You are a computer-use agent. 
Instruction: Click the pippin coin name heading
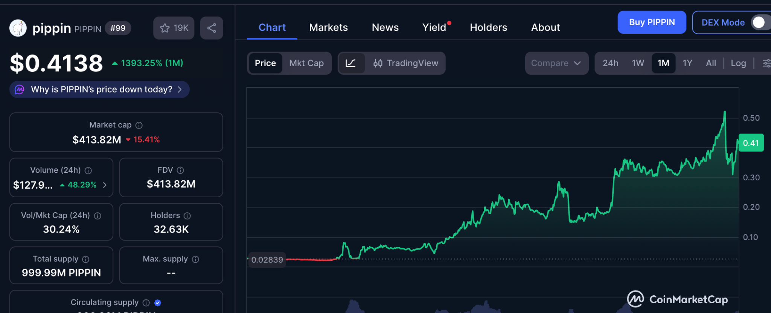52,28
